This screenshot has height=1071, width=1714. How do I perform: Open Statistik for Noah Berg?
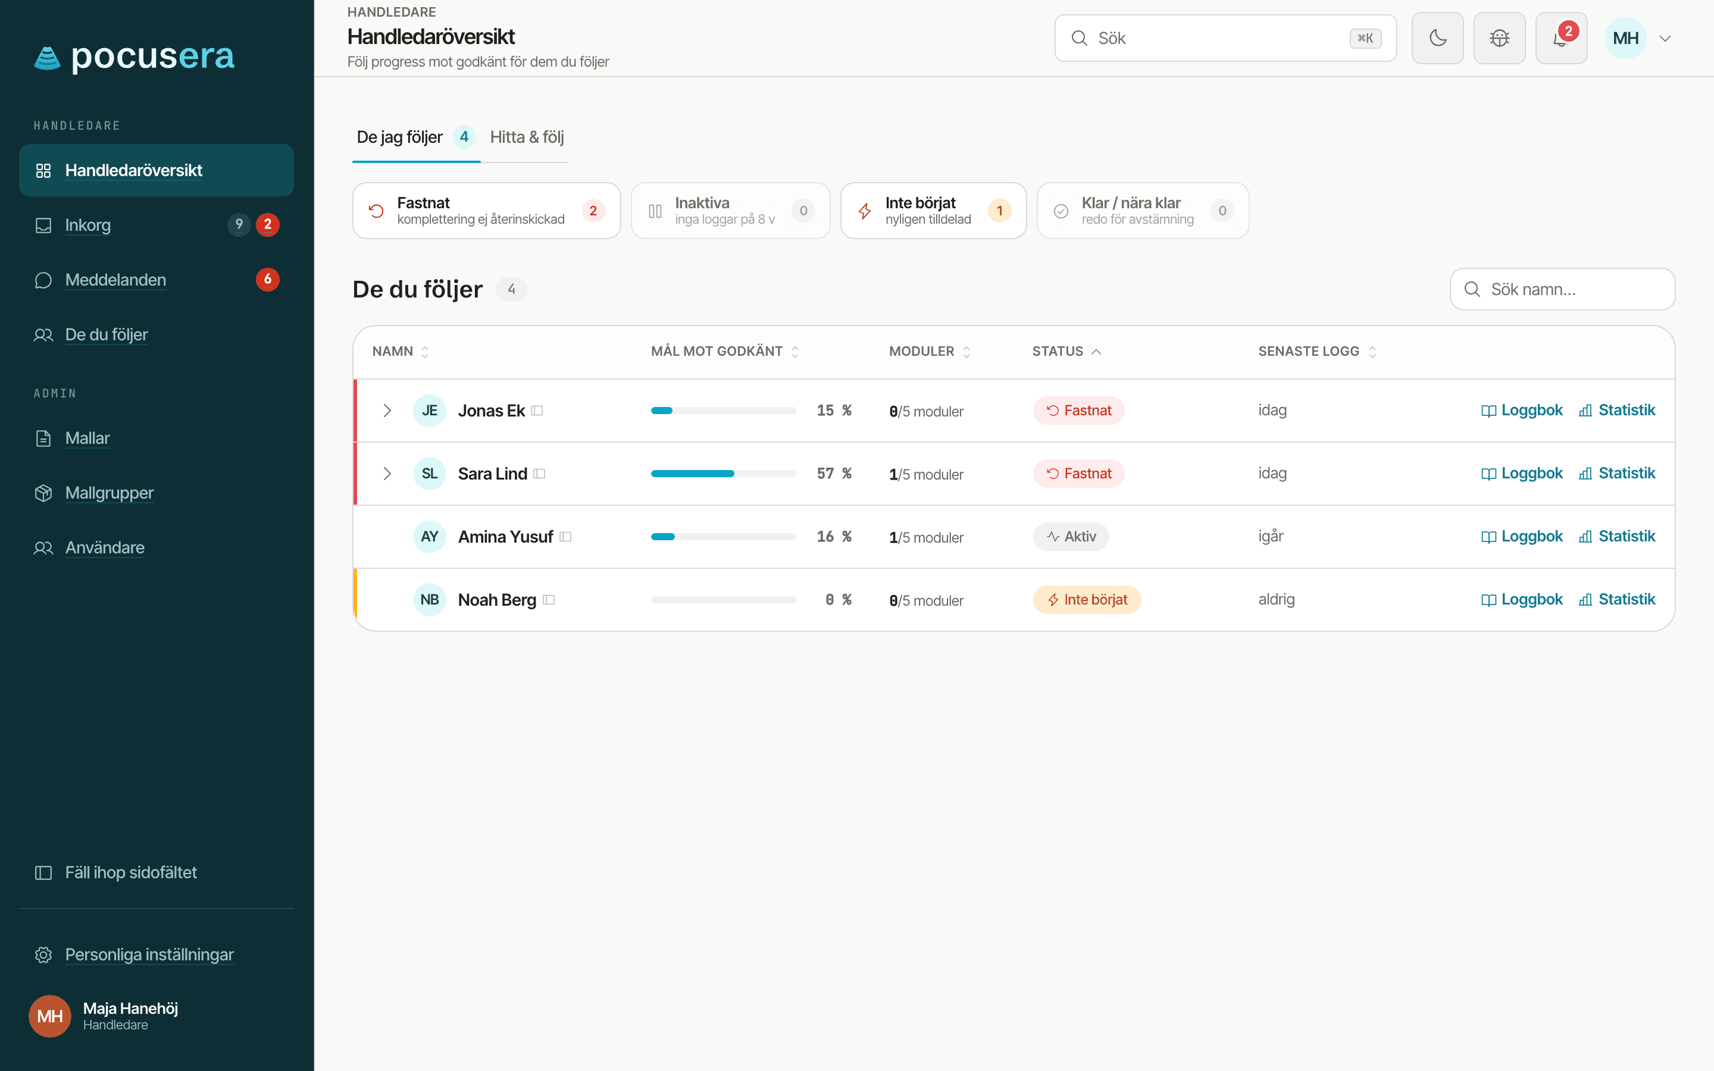pyautogui.click(x=1617, y=599)
